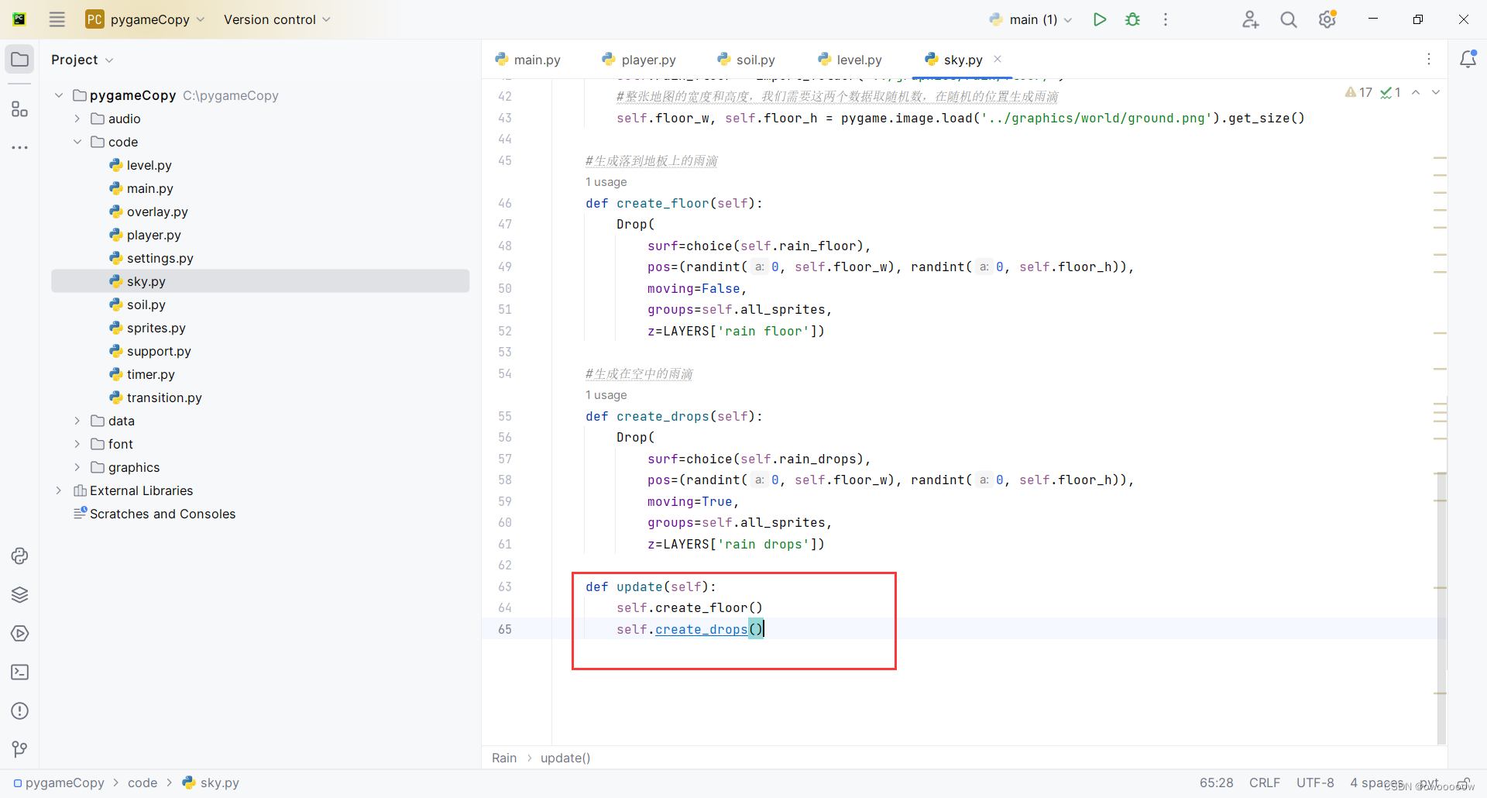Viewport: 1487px width, 798px height.
Task: Open pygameCopy project dropdown
Action: click(145, 19)
